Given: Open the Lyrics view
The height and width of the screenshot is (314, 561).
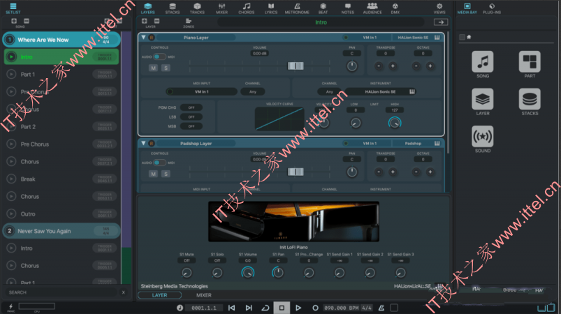Looking at the screenshot, I should pyautogui.click(x=271, y=8).
